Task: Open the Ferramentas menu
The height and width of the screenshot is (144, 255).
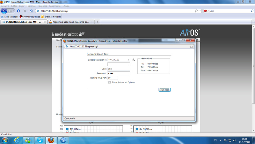Action: 55,6
